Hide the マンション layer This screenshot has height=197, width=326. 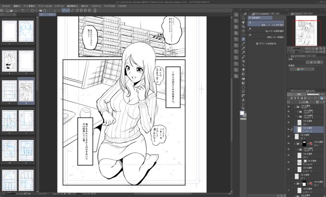pos(289,162)
